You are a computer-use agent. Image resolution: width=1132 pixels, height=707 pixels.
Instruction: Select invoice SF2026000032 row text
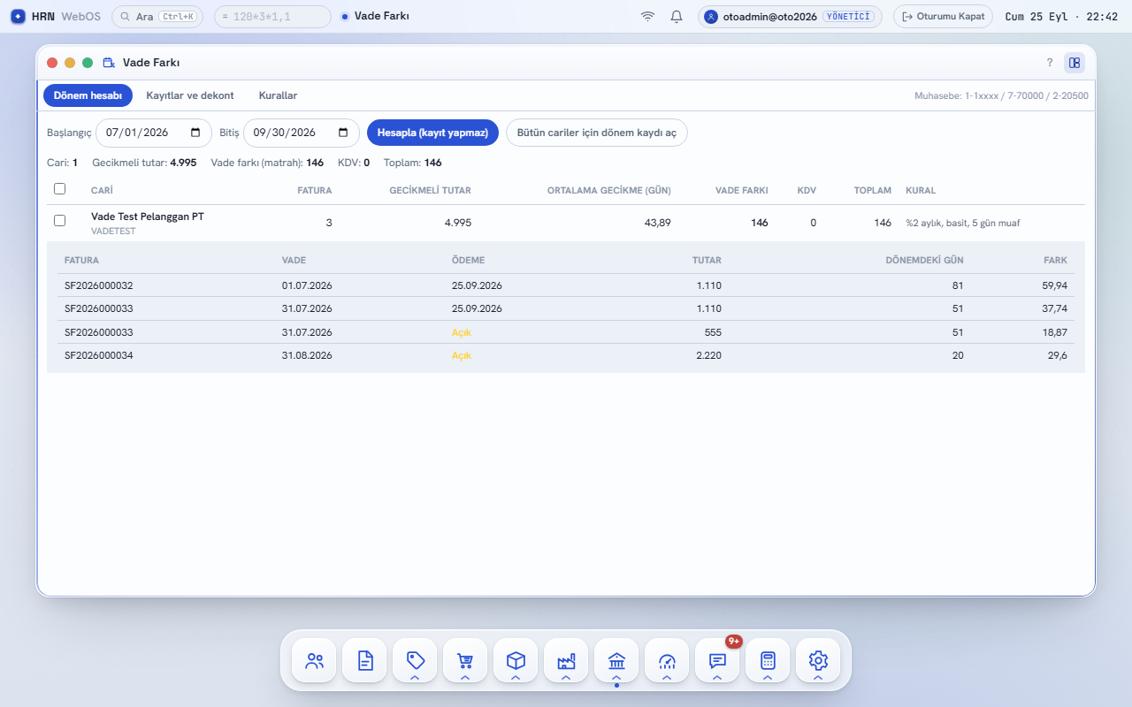(x=99, y=285)
